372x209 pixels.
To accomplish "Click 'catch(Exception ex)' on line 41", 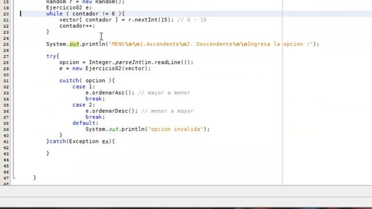I will click(x=80, y=141).
